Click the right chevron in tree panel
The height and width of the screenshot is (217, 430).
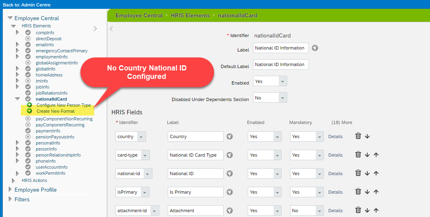pyautogui.click(x=95, y=29)
